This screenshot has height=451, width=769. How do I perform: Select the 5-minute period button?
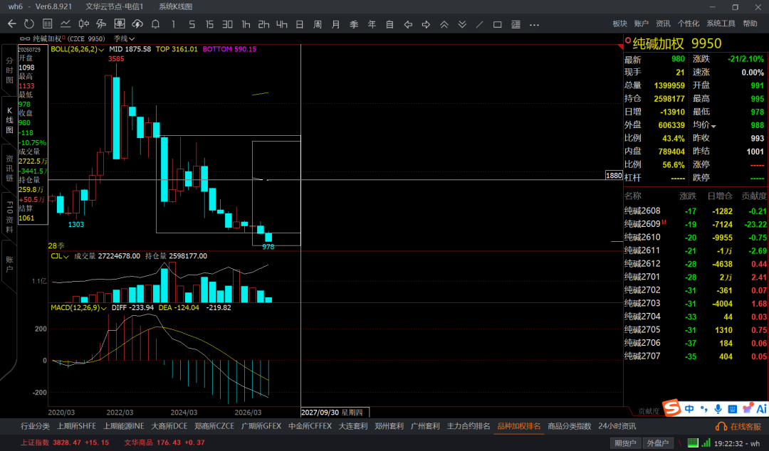[x=192, y=24]
